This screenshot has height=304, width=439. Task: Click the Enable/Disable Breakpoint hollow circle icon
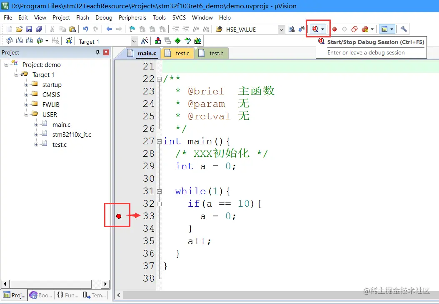pyautogui.click(x=344, y=29)
